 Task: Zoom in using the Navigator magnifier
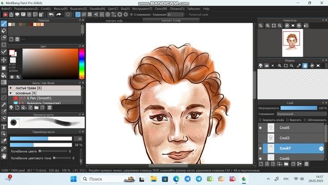pos(268,26)
